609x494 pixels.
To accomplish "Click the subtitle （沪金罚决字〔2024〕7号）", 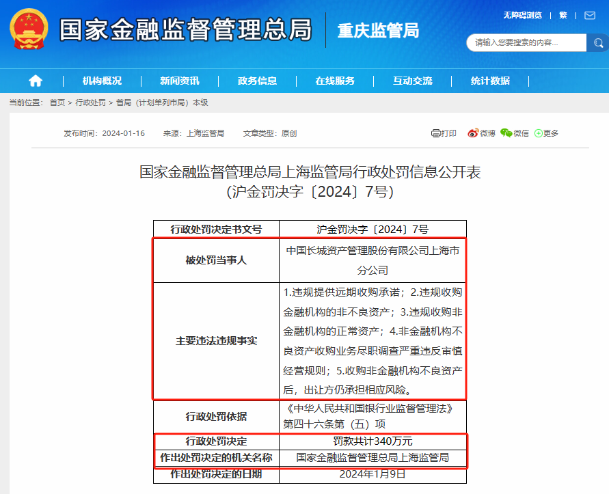I will (310, 191).
